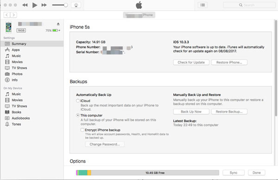
Task: Select the iCloud backup radio option
Action: click(78, 101)
